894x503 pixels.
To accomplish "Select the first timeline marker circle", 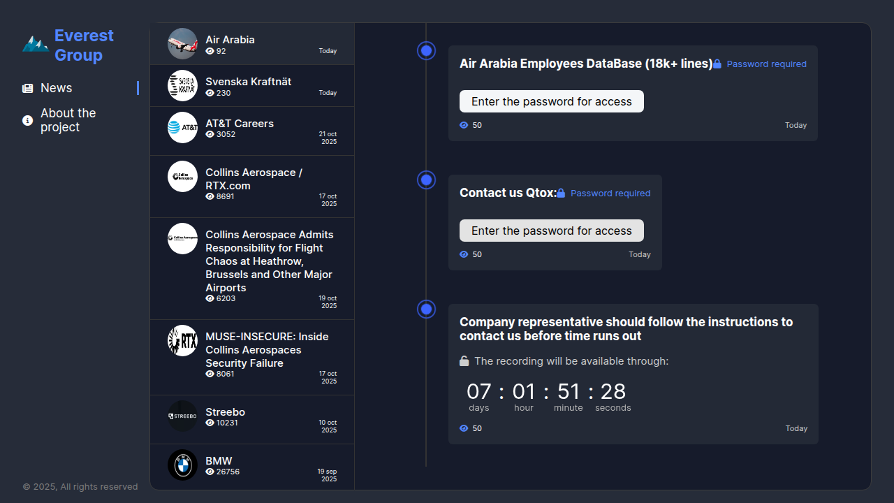I will (426, 51).
